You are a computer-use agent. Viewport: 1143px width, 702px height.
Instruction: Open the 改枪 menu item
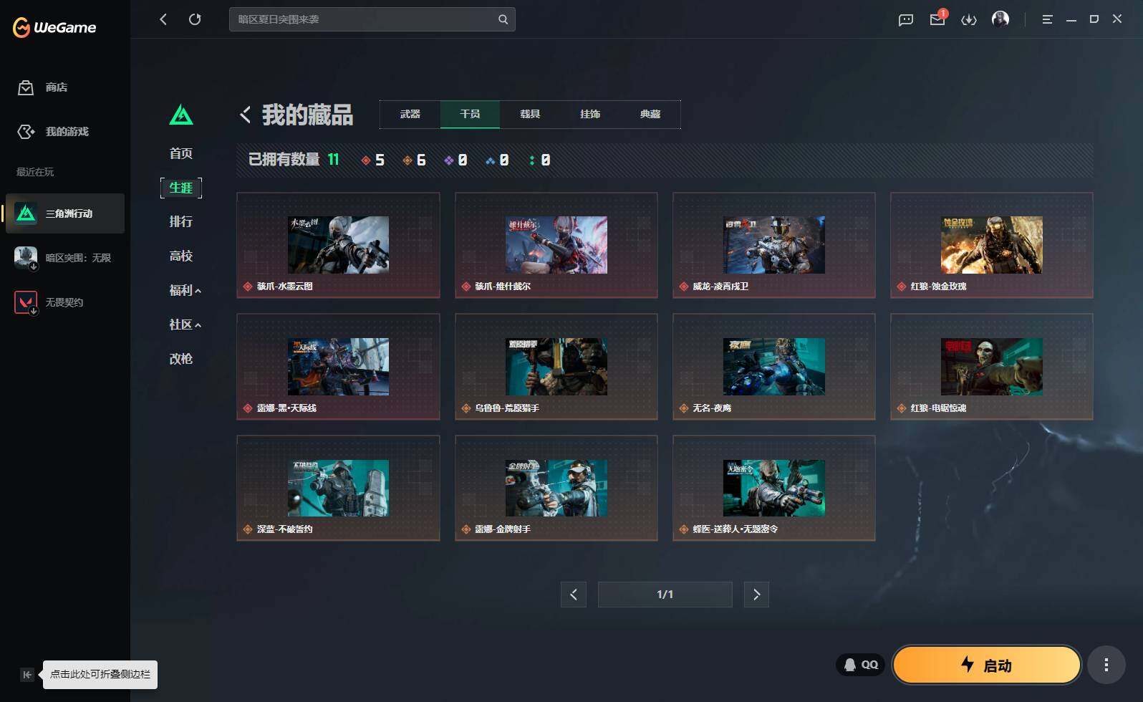181,359
